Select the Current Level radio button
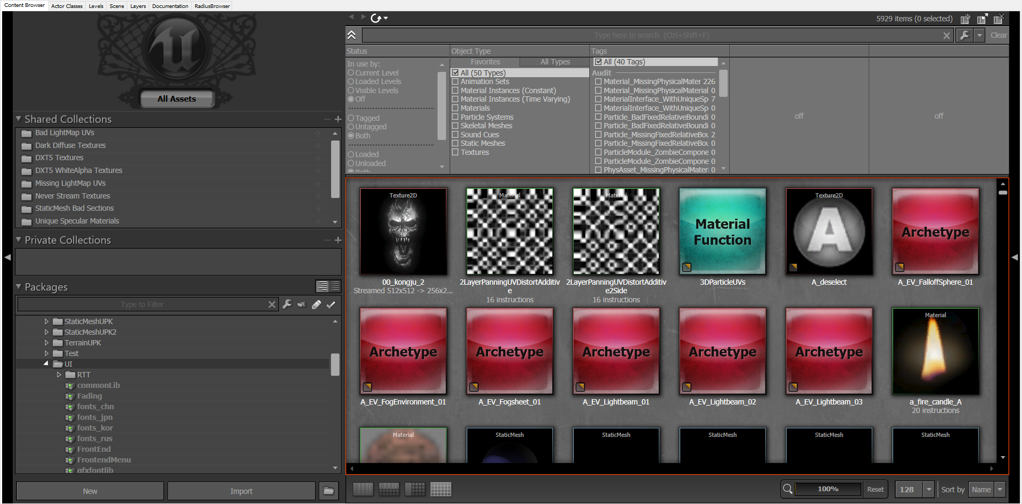Viewport: 1022px width, 504px height. [x=351, y=73]
